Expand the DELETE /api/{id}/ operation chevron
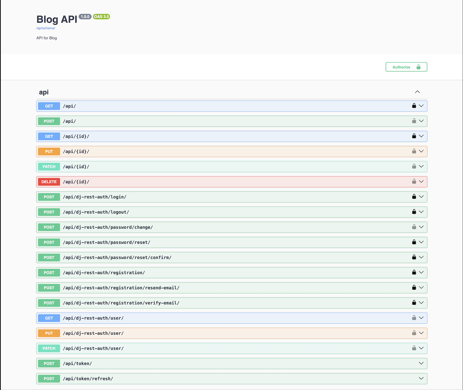 coord(421,182)
